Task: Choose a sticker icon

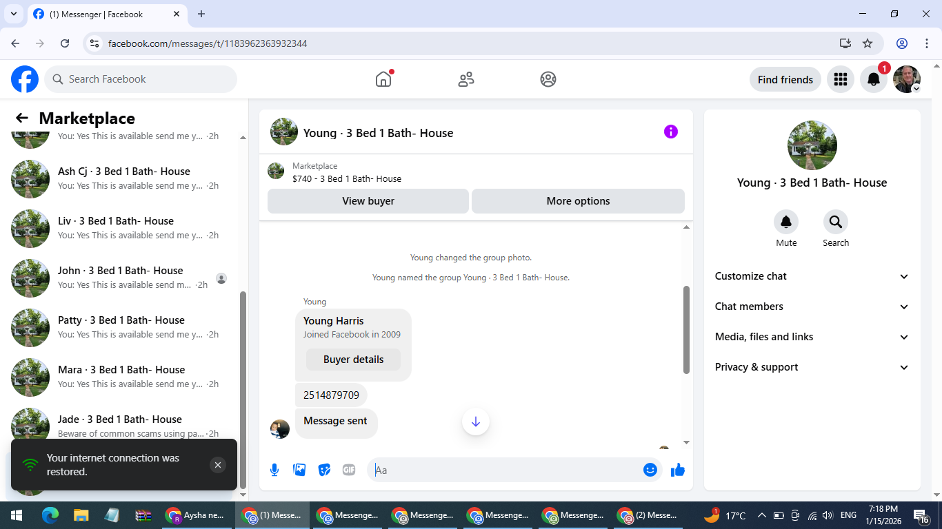Action: coord(324,470)
